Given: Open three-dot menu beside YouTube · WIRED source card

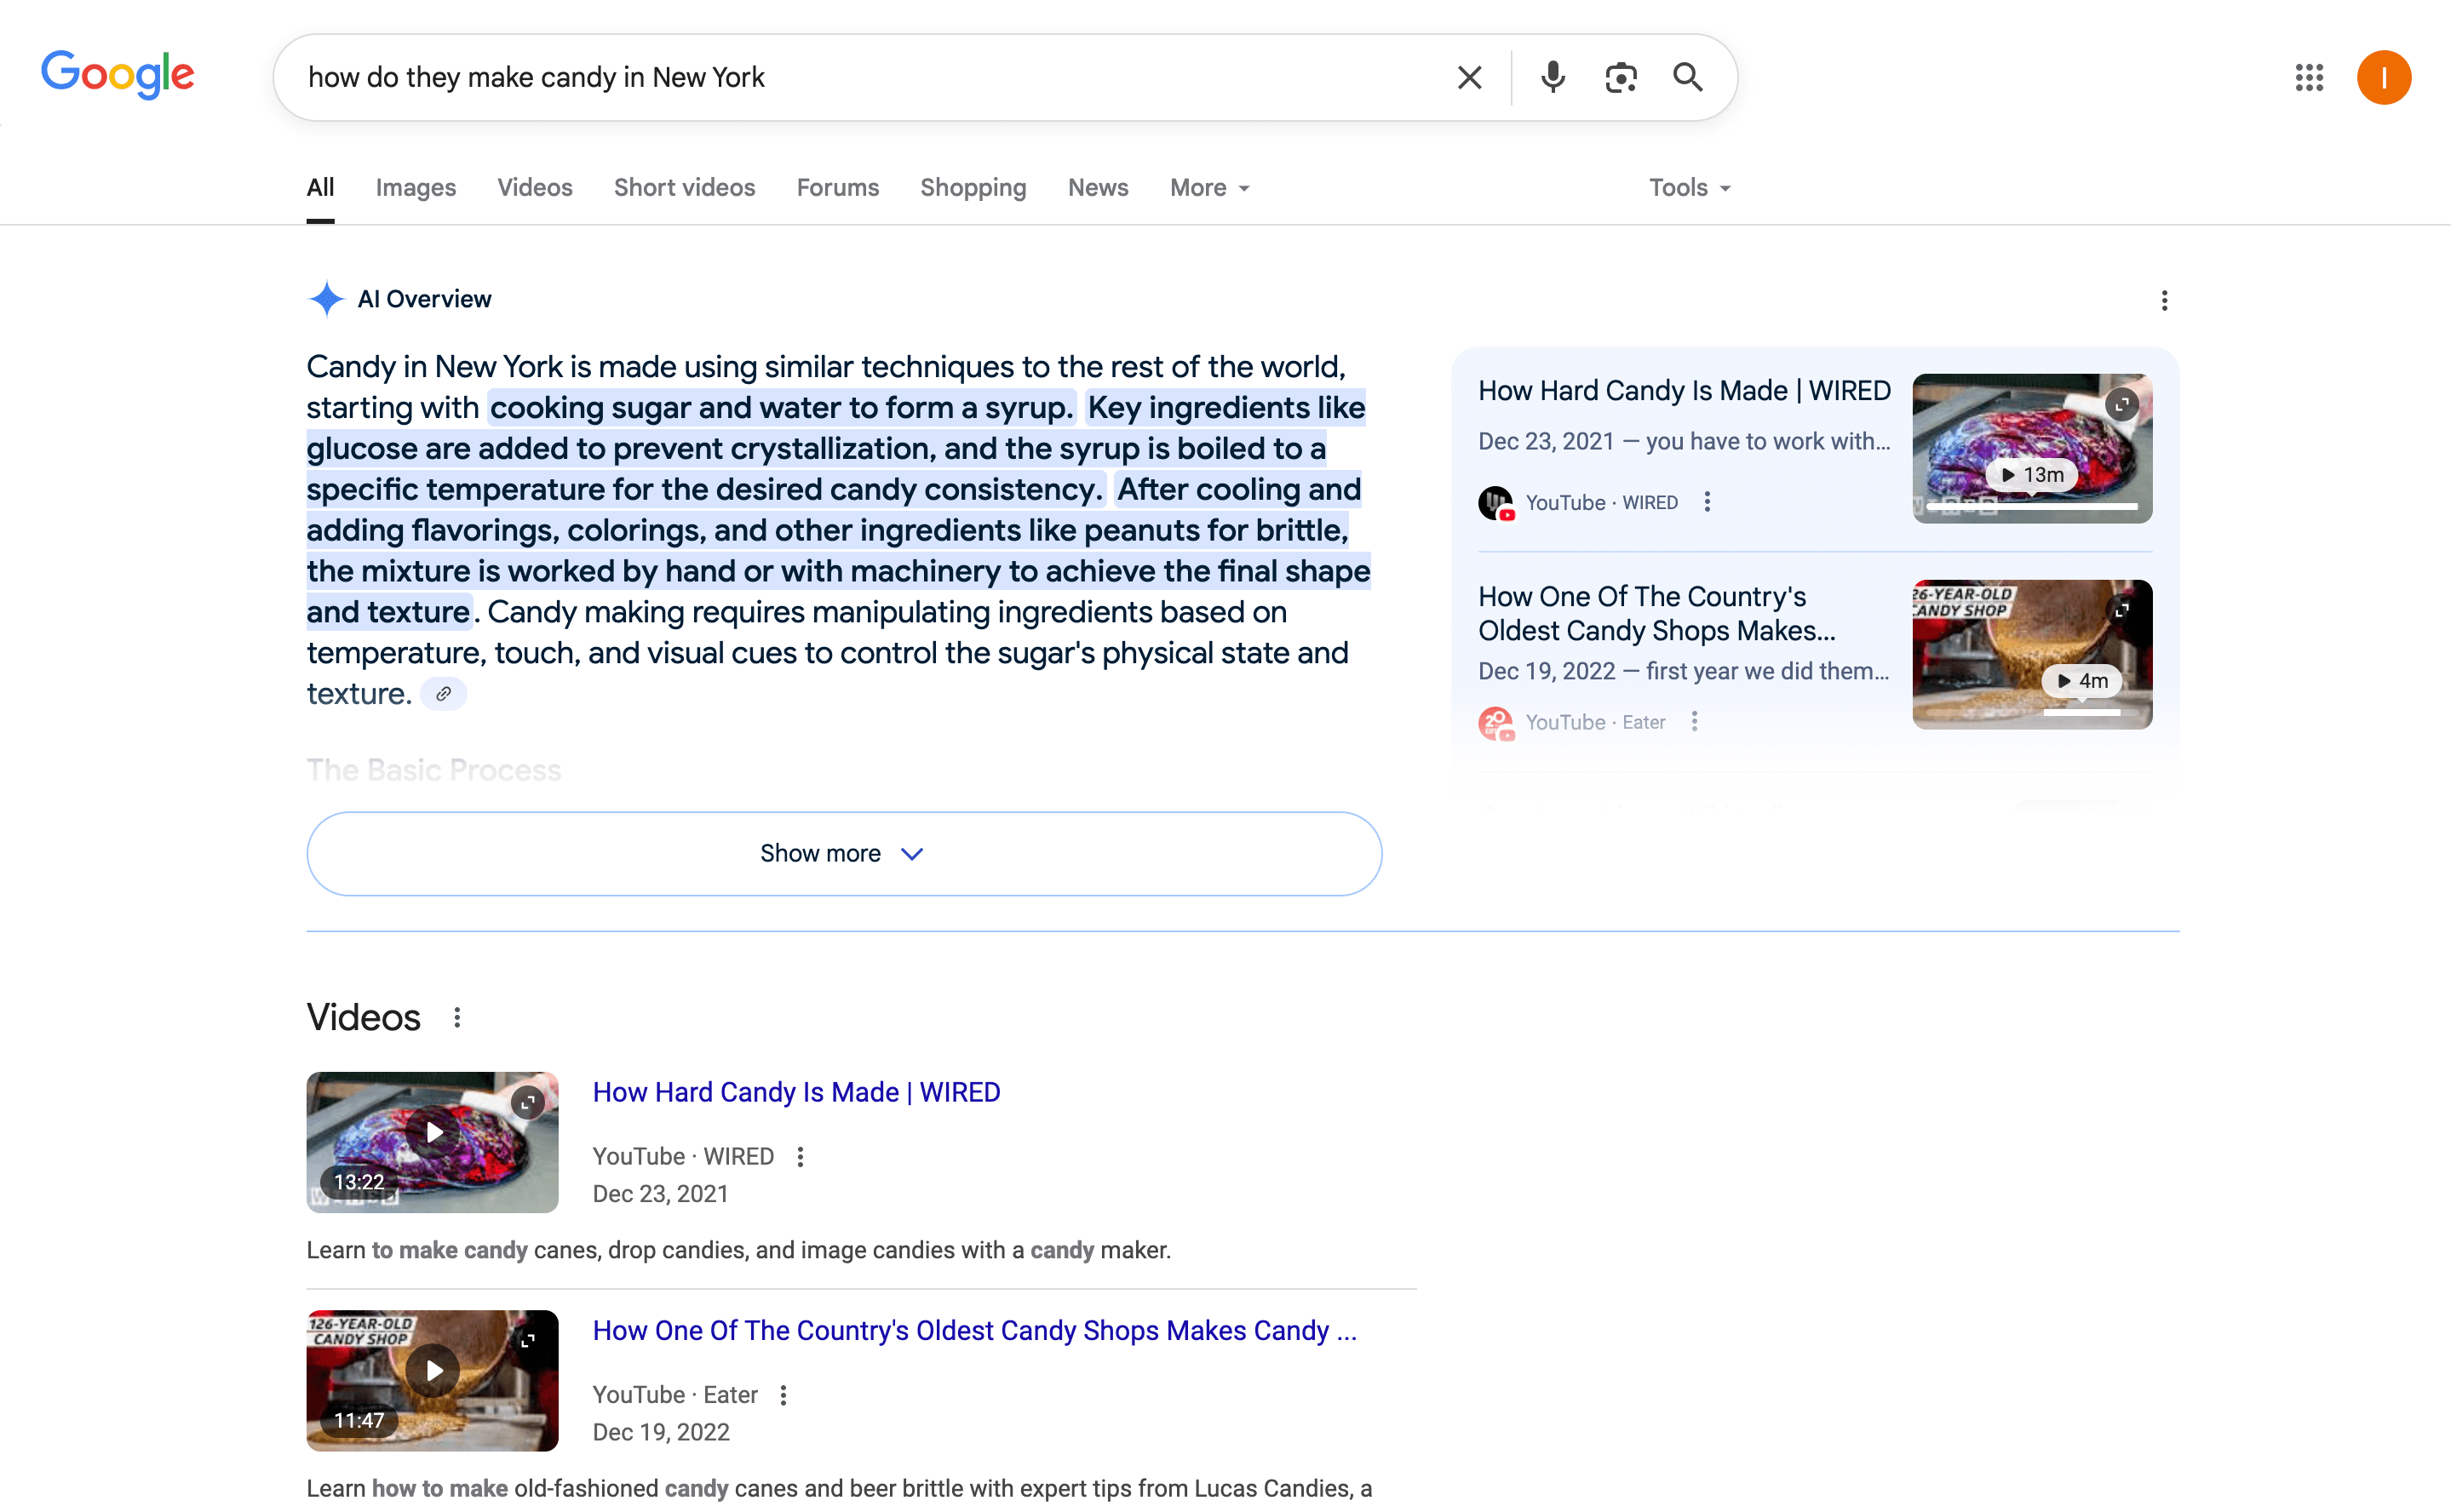Looking at the screenshot, I should (1707, 502).
